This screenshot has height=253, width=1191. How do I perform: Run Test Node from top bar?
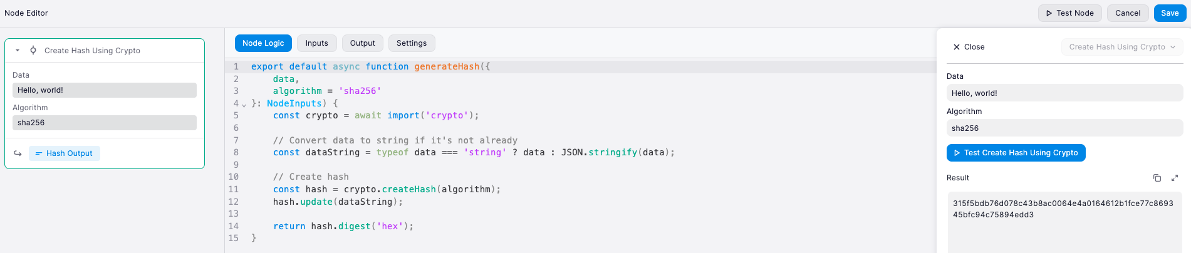point(1069,13)
